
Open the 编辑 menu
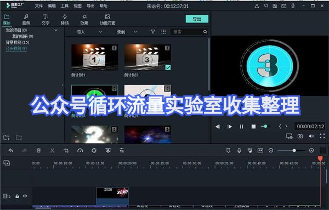tap(52, 6)
